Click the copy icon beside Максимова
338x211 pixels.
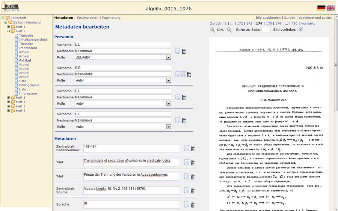(x=178, y=74)
